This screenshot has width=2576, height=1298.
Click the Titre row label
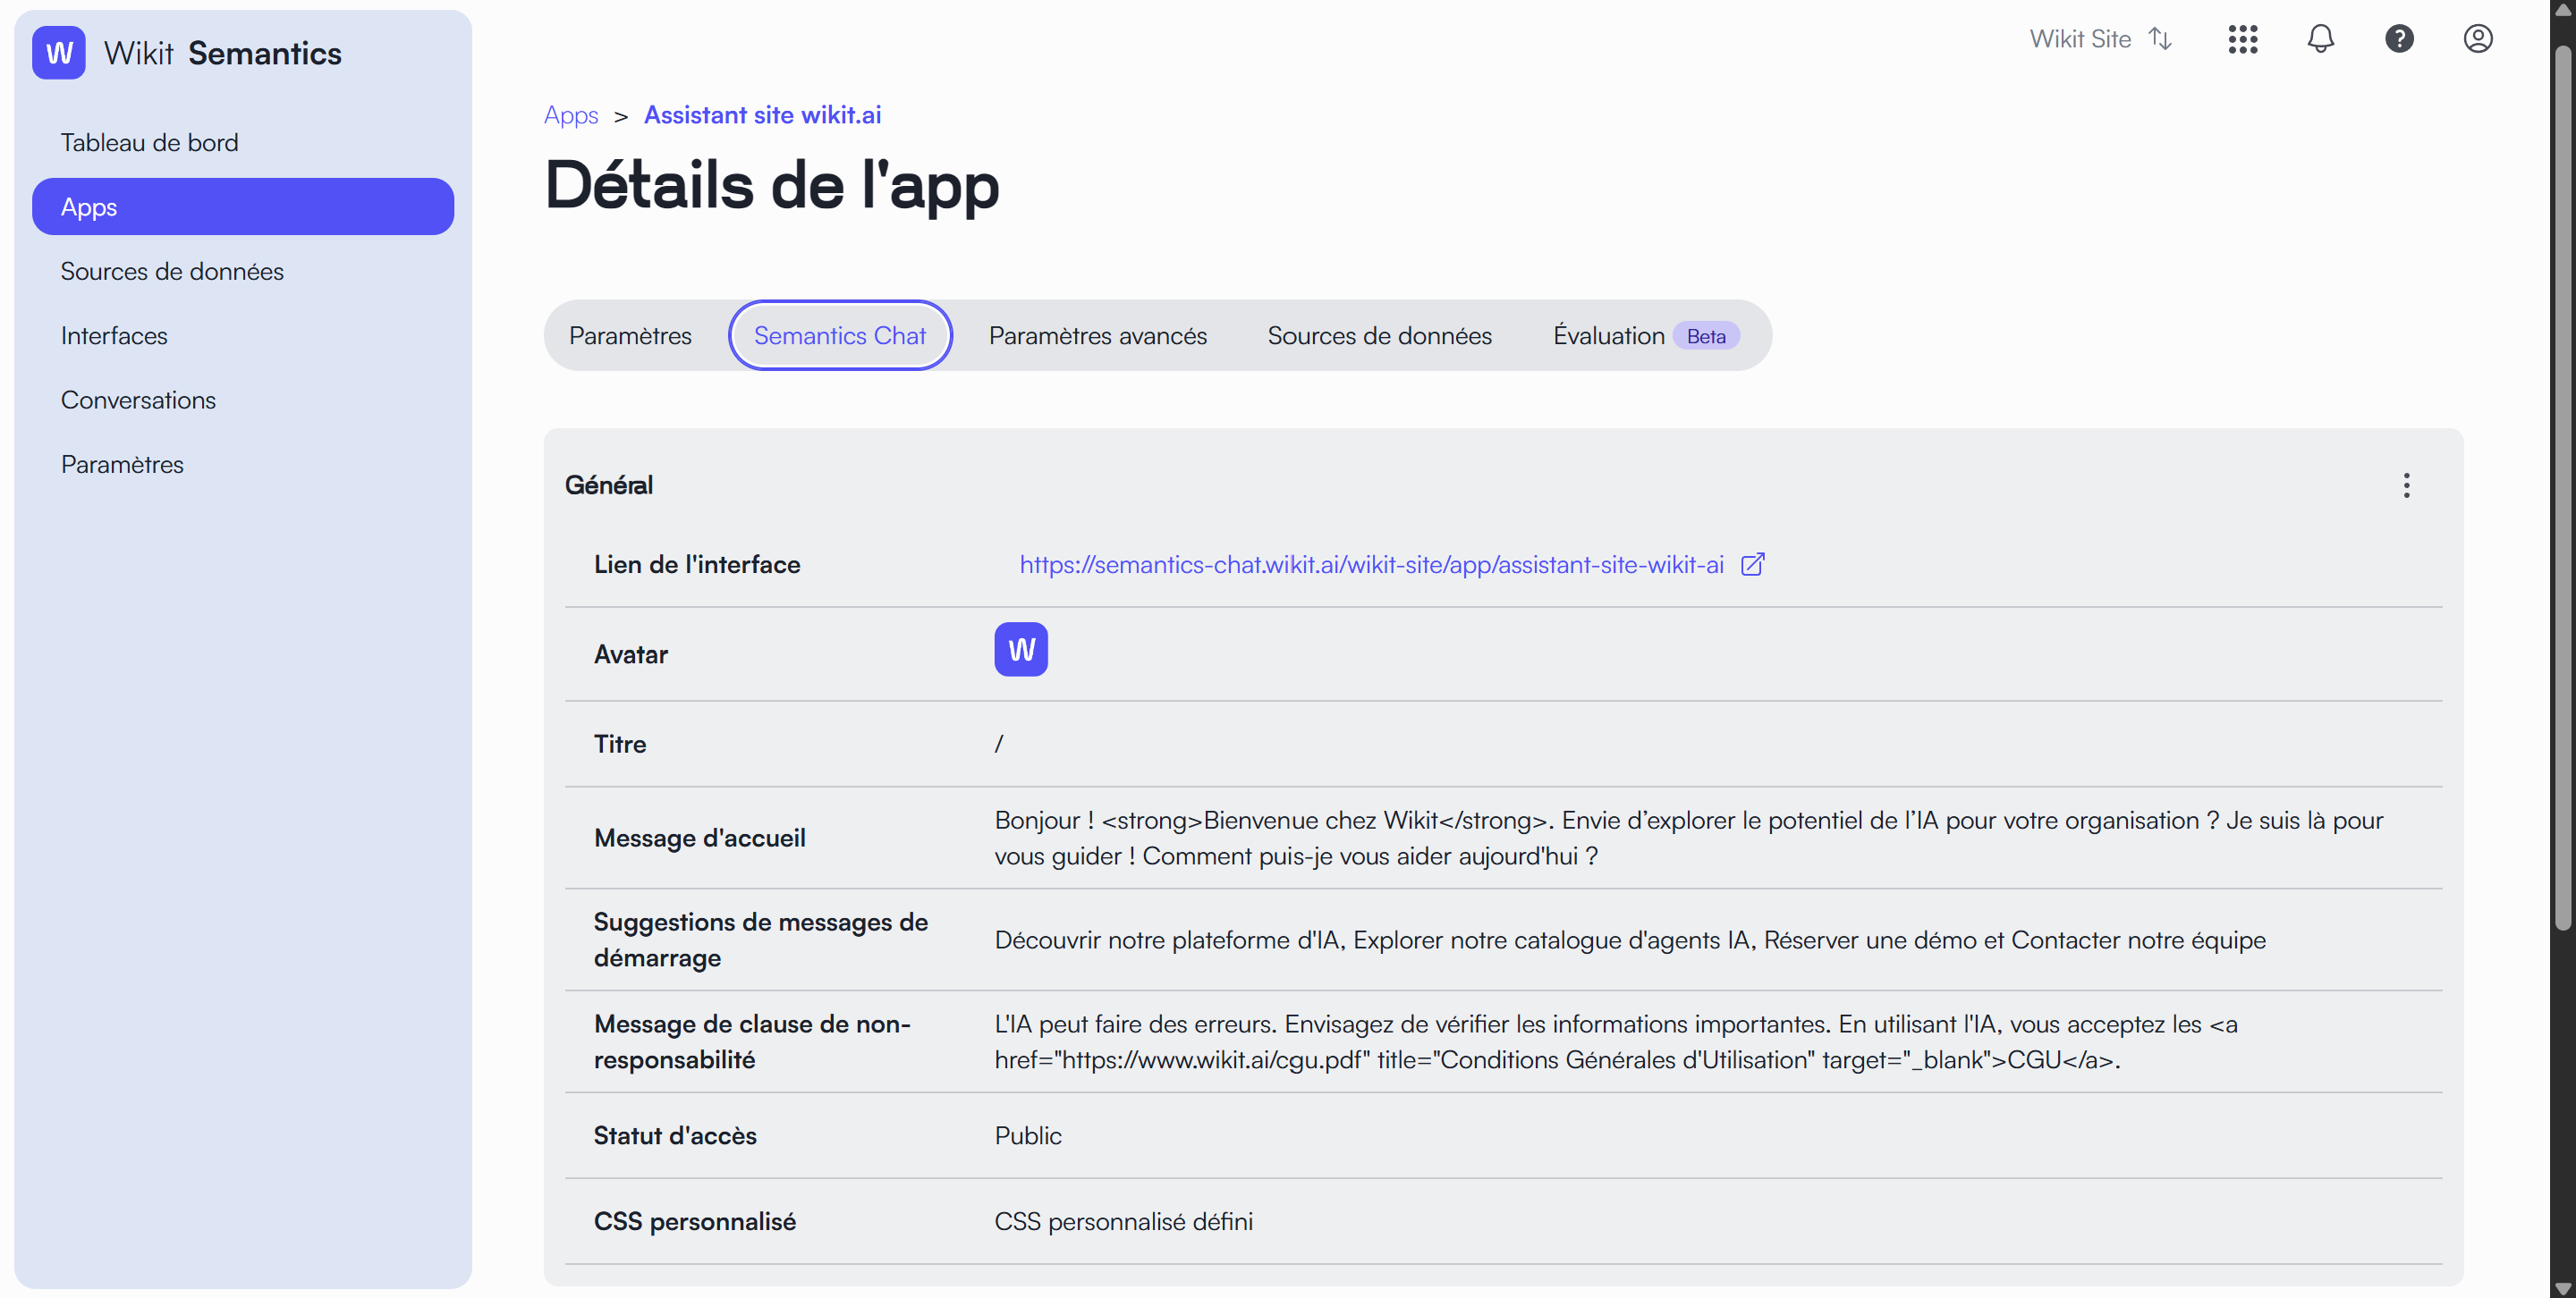point(620,745)
